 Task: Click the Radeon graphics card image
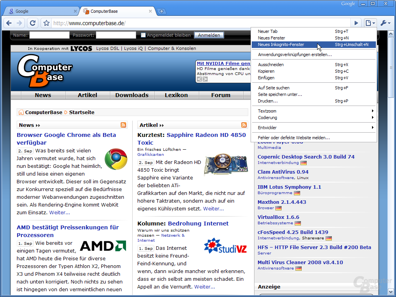pyautogui.click(x=226, y=165)
